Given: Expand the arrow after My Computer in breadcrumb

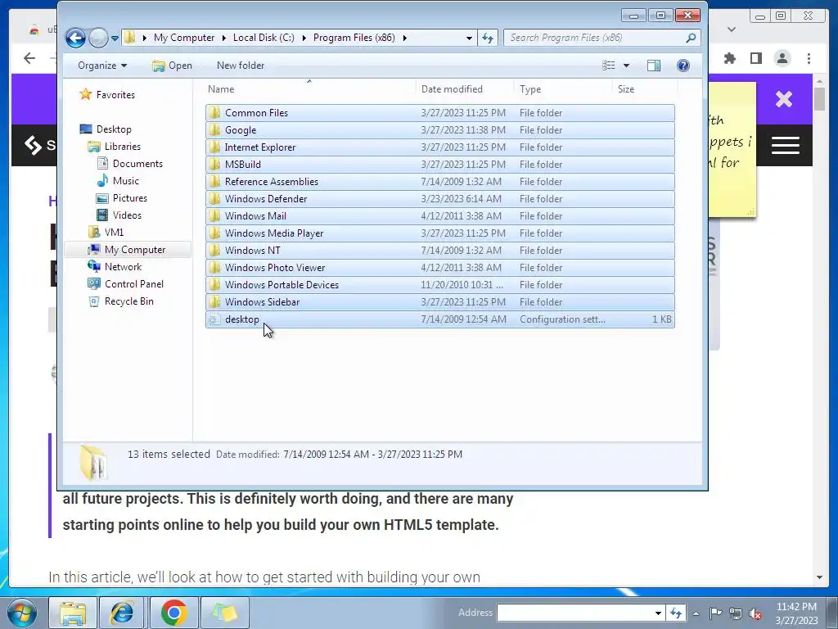Looking at the screenshot, I should (224, 38).
